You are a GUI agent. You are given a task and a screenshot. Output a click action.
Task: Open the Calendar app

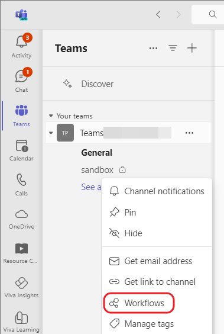pyautogui.click(x=21, y=150)
